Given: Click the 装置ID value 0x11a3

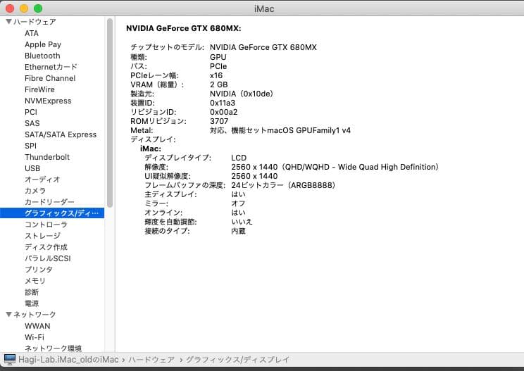Looking at the screenshot, I should [x=223, y=103].
